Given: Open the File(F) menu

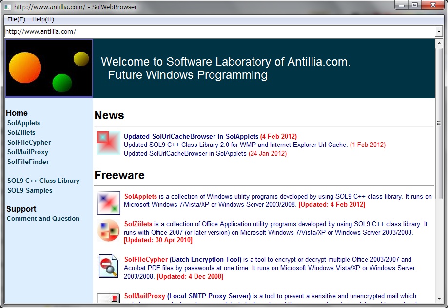Looking at the screenshot, I should click(x=16, y=19).
